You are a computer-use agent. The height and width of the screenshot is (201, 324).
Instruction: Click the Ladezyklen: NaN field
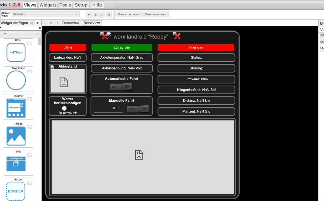click(x=68, y=57)
